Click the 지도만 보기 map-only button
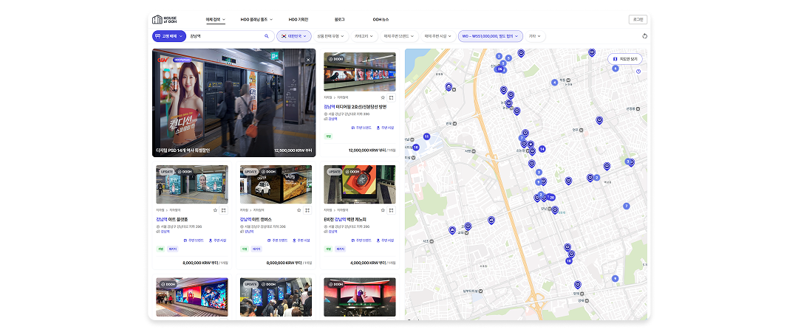The width and height of the screenshot is (798, 332). (625, 59)
